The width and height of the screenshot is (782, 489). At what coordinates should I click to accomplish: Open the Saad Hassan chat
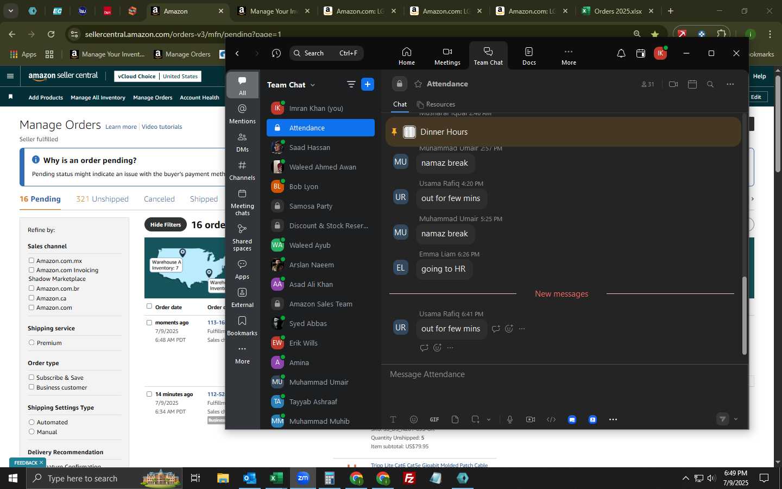click(x=320, y=147)
